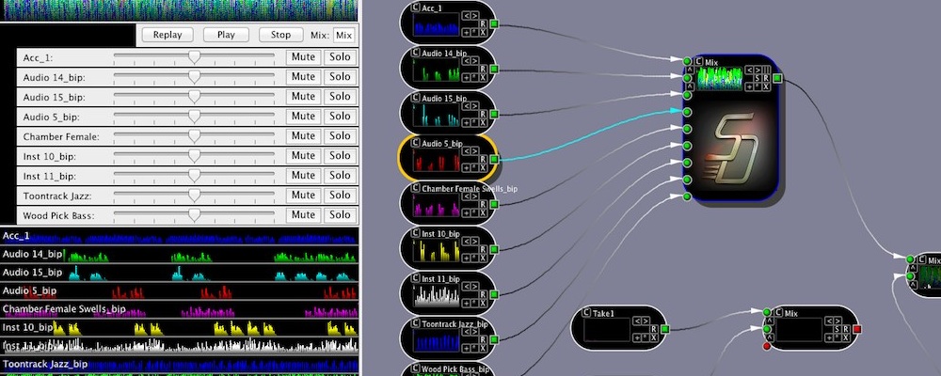Adjust the Chamber Female volume slider
Image resolution: width=941 pixels, height=376 pixels.
(194, 136)
